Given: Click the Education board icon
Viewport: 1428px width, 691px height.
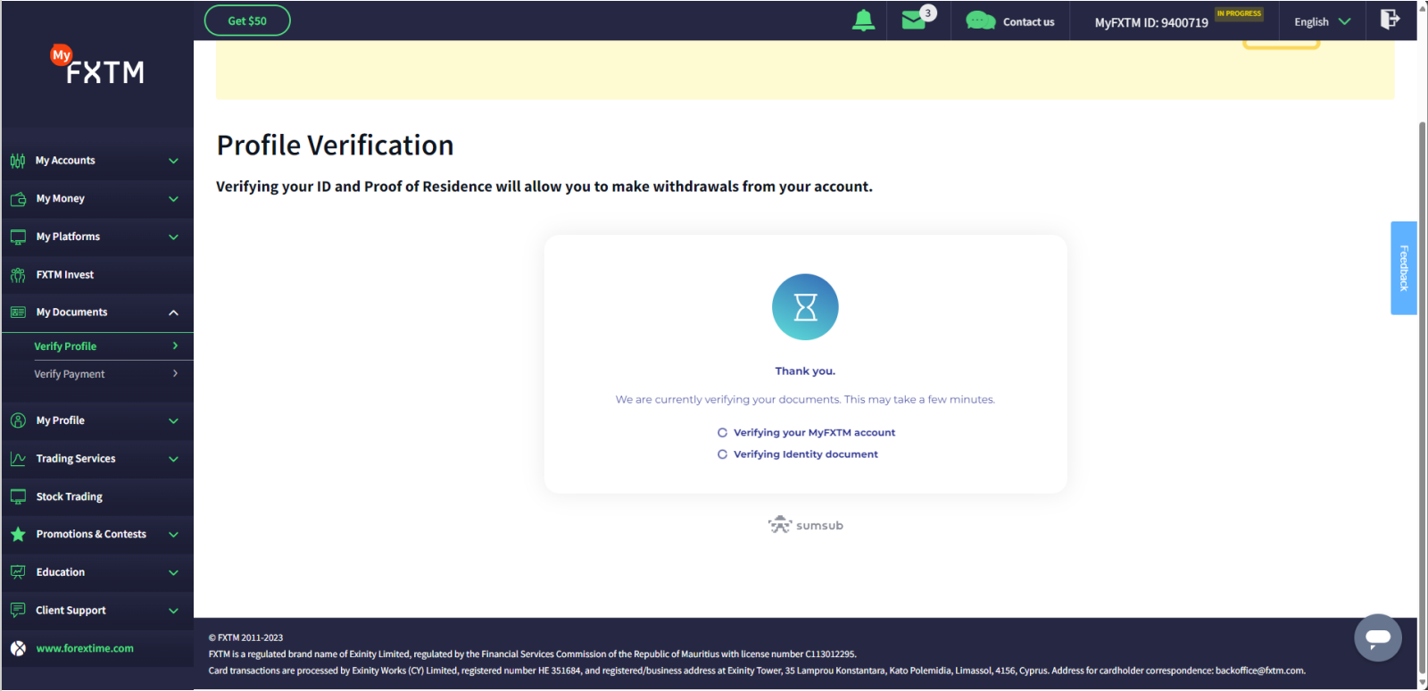Looking at the screenshot, I should pos(18,572).
